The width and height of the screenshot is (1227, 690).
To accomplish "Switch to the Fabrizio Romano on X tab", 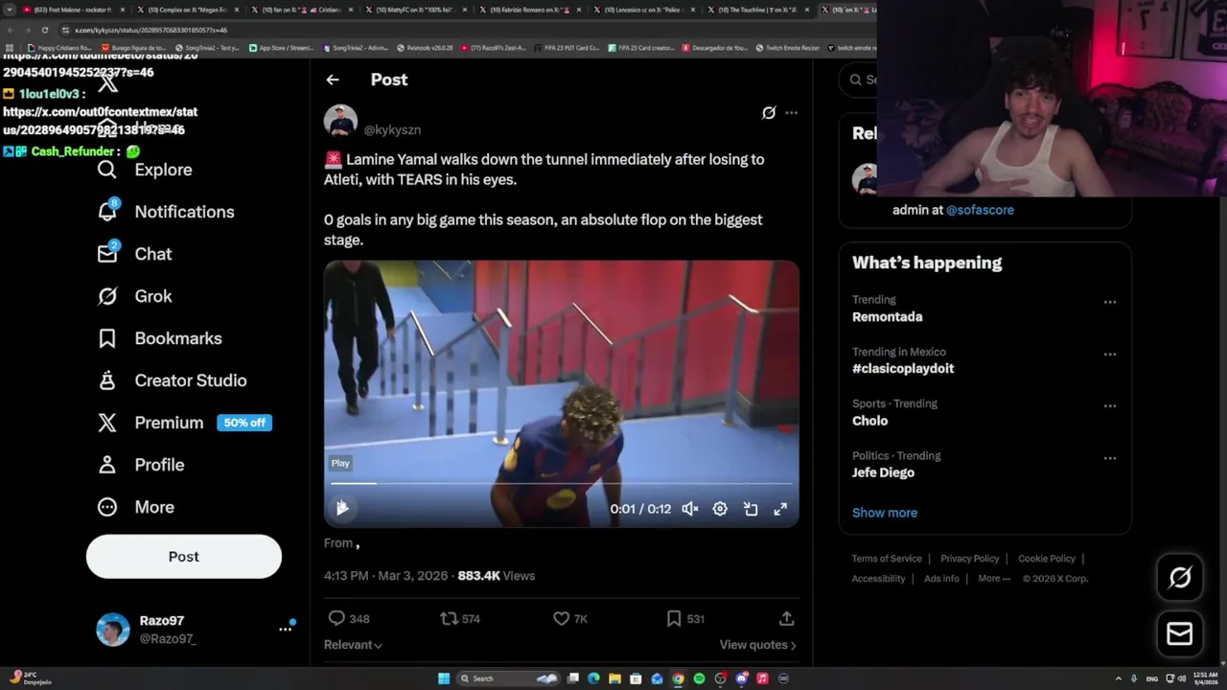I will click(530, 10).
